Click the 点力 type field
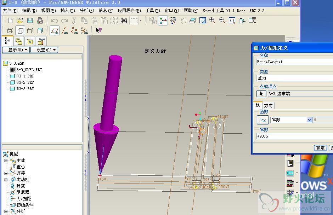 [294, 78]
